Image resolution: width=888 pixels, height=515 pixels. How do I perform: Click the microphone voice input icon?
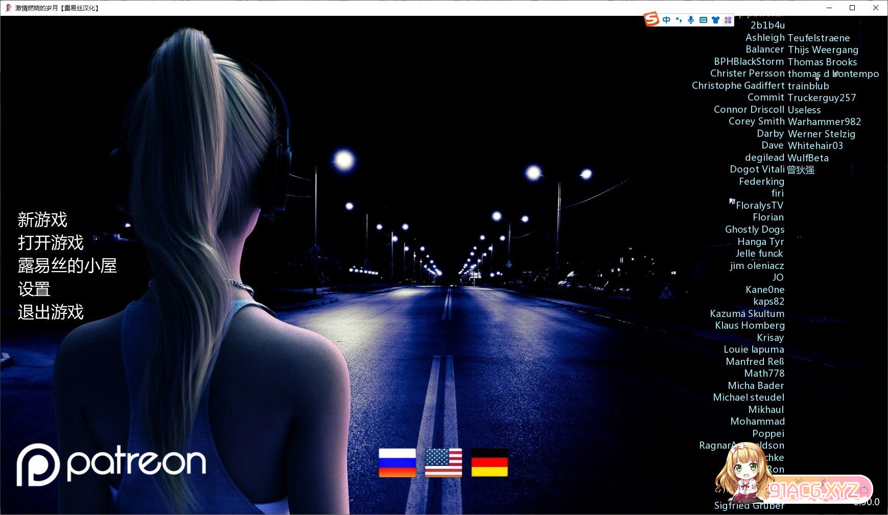(691, 20)
